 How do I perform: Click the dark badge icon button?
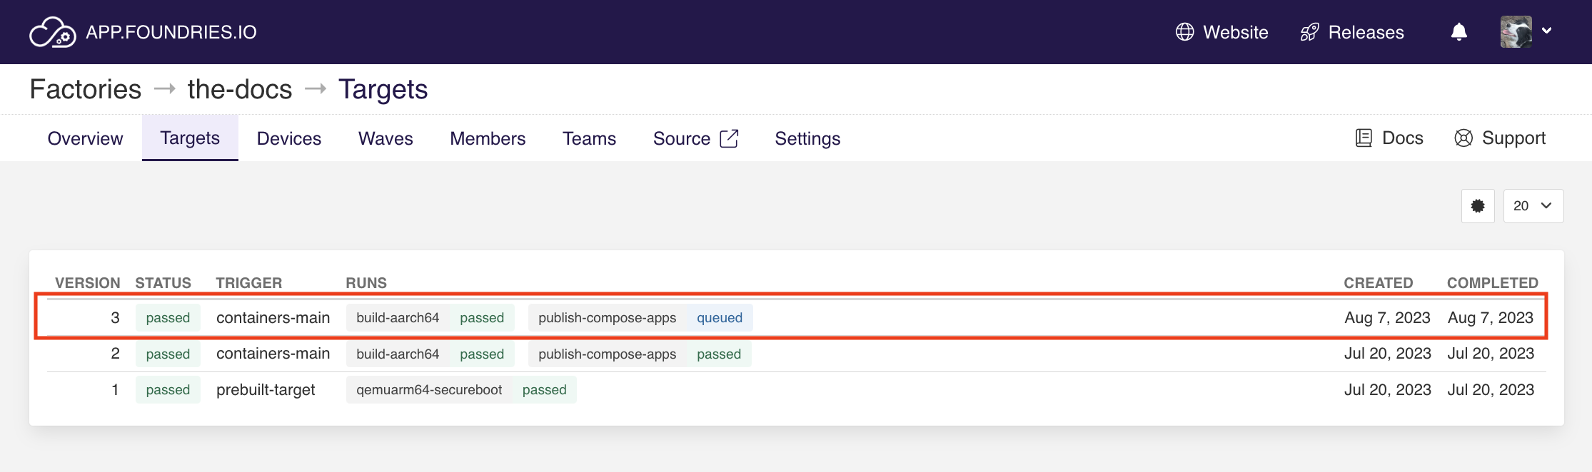point(1477,206)
